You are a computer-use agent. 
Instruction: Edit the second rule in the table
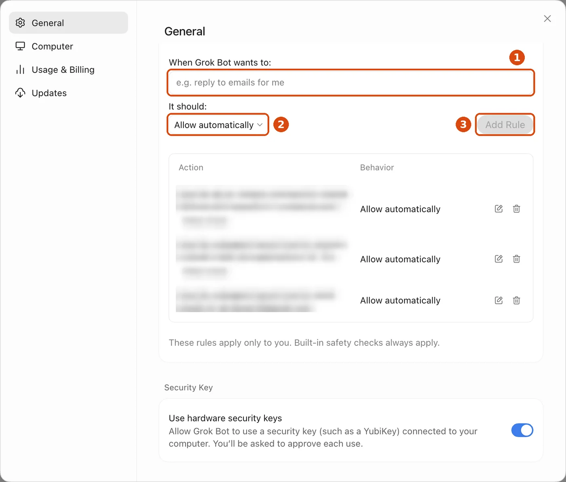(x=498, y=259)
